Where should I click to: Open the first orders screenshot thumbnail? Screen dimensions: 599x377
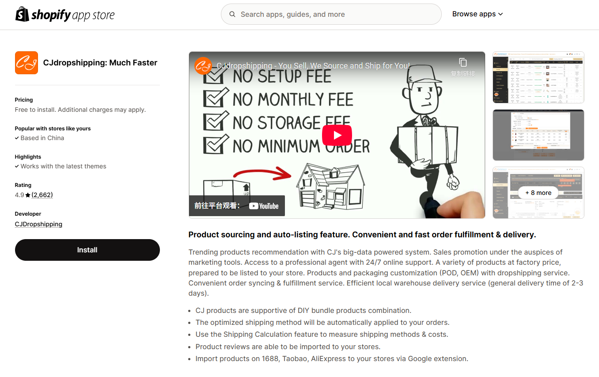pos(538,77)
